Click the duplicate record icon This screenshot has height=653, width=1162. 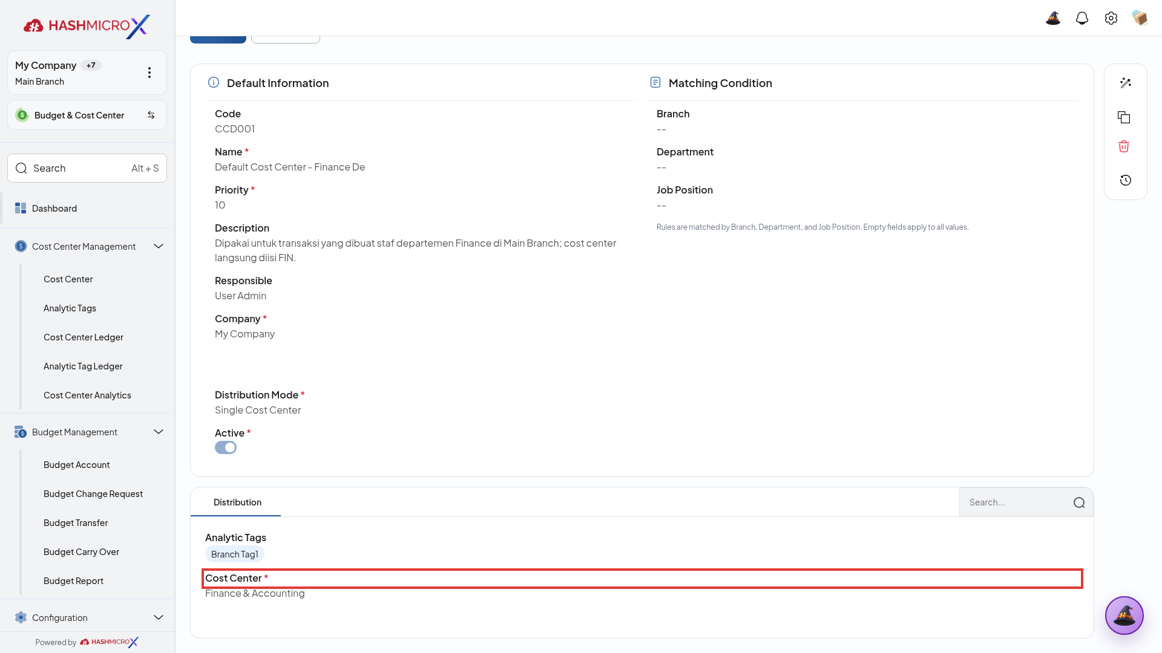coord(1124,117)
